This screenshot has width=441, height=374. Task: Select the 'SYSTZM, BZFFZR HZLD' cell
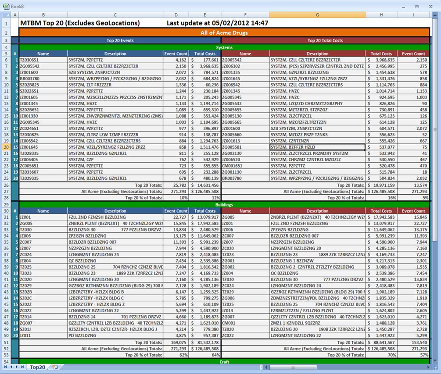(317, 147)
